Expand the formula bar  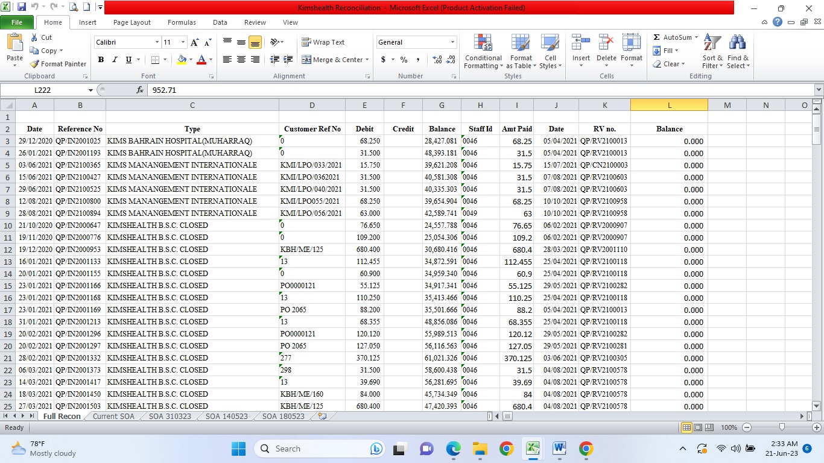[819, 90]
